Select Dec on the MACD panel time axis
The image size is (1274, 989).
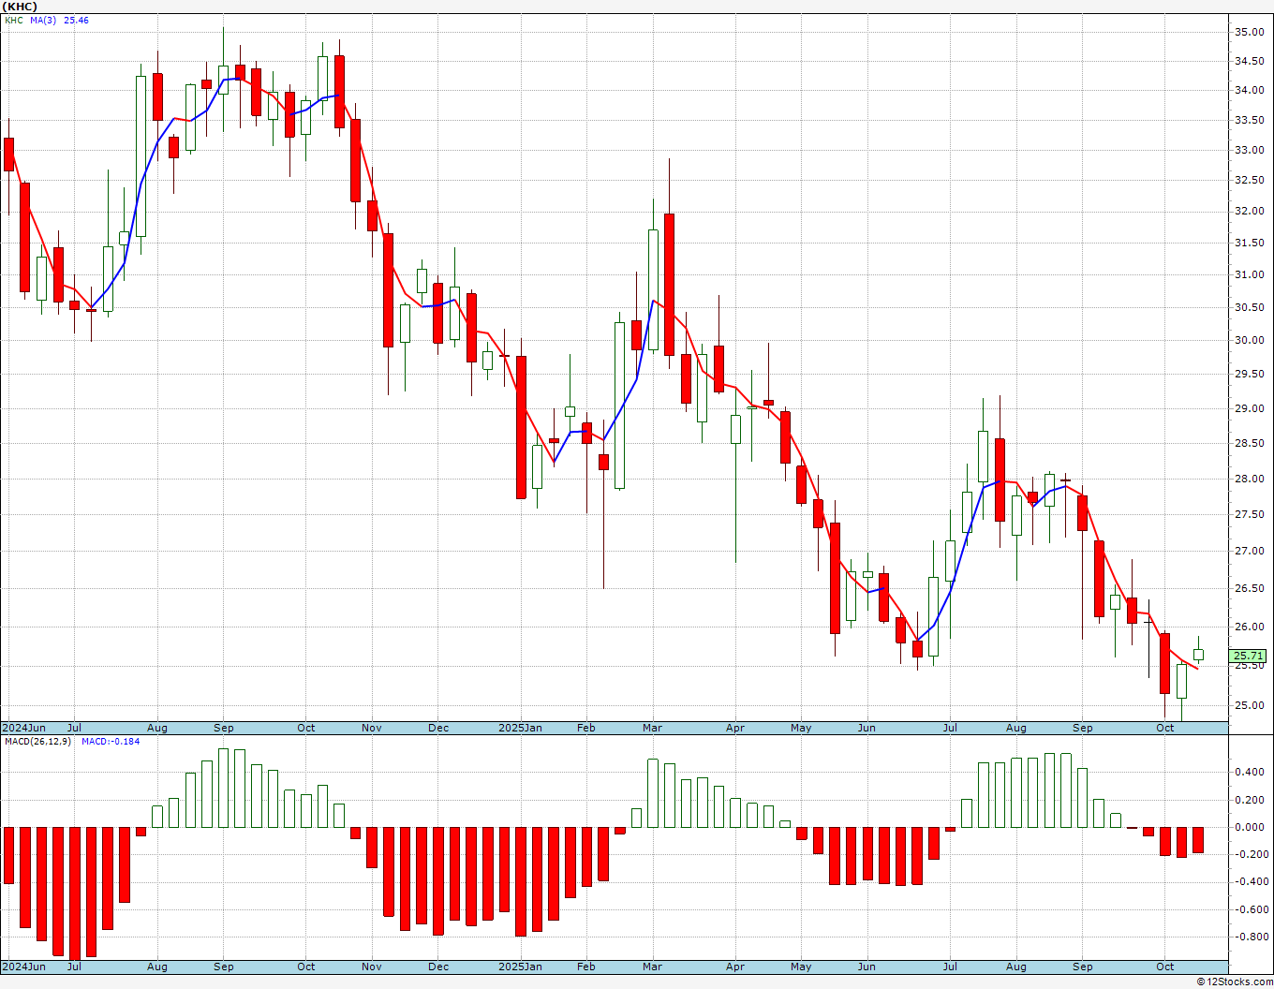pyautogui.click(x=438, y=967)
